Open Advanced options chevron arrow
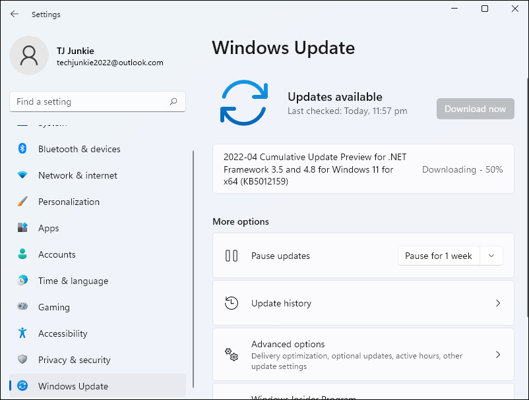 pyautogui.click(x=498, y=355)
